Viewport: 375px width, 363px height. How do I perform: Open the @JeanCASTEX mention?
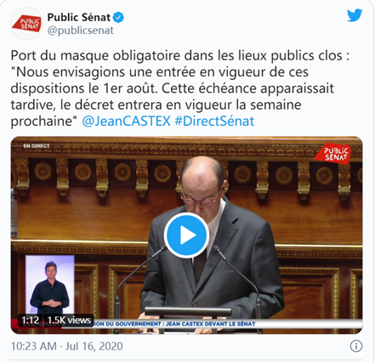pyautogui.click(x=126, y=121)
